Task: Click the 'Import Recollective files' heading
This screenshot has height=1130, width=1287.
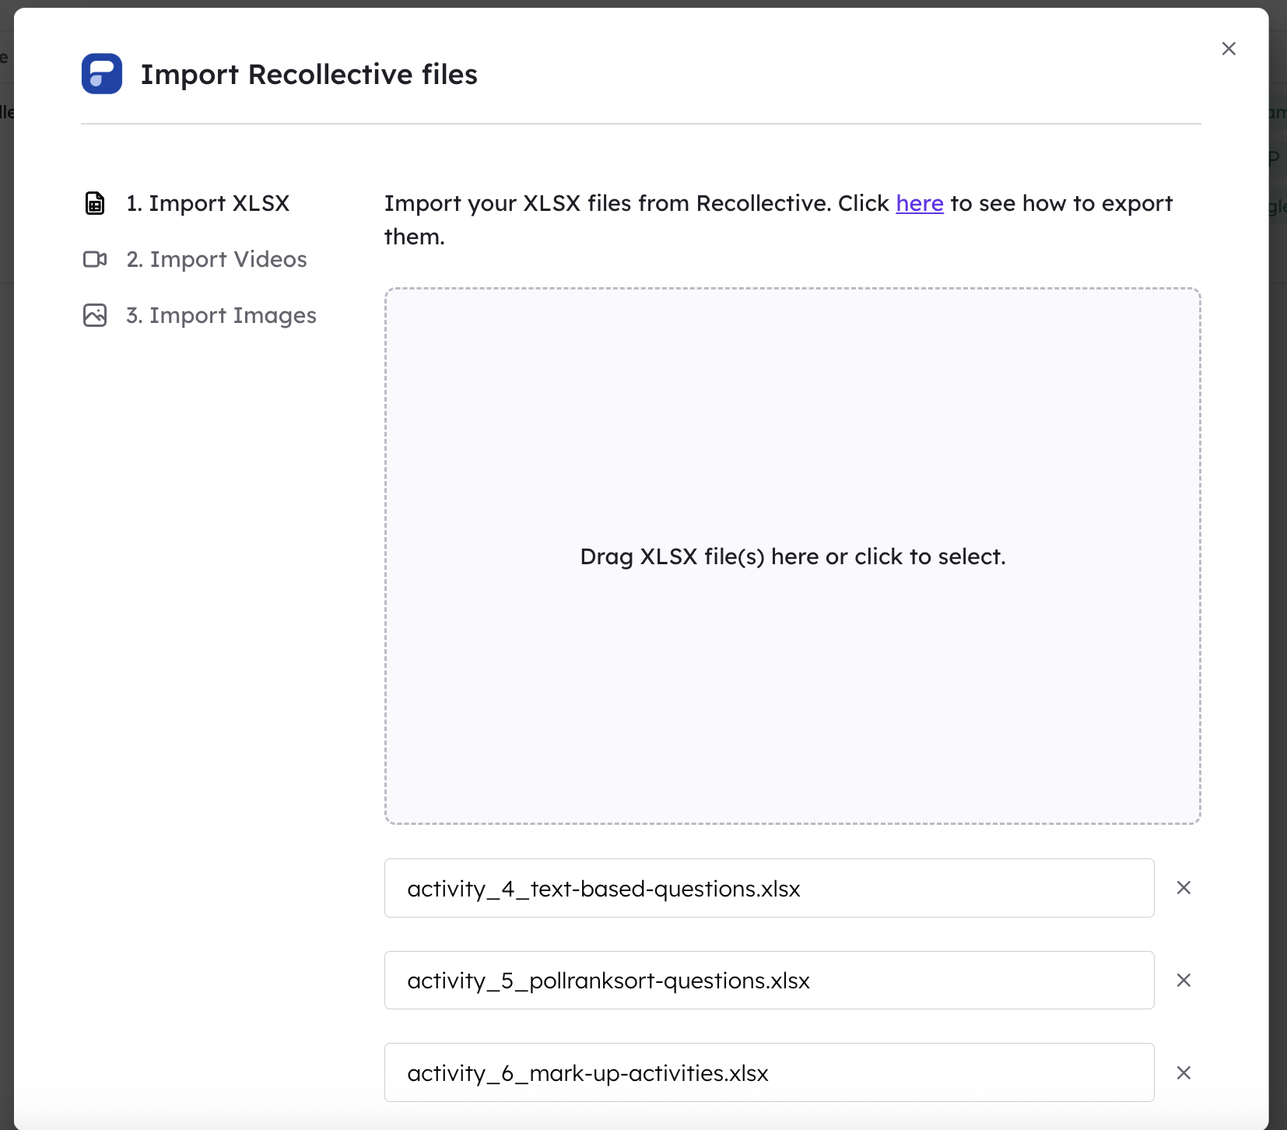Action: pyautogui.click(x=309, y=74)
